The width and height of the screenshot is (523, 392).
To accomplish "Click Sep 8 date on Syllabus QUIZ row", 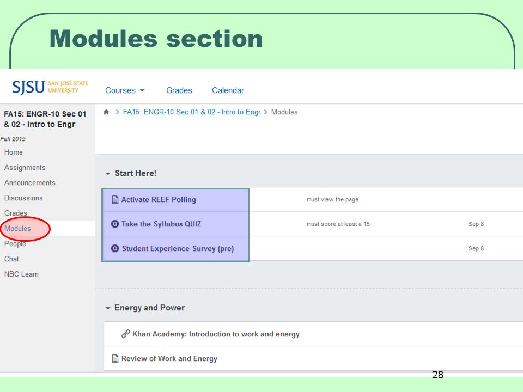I will point(476,224).
